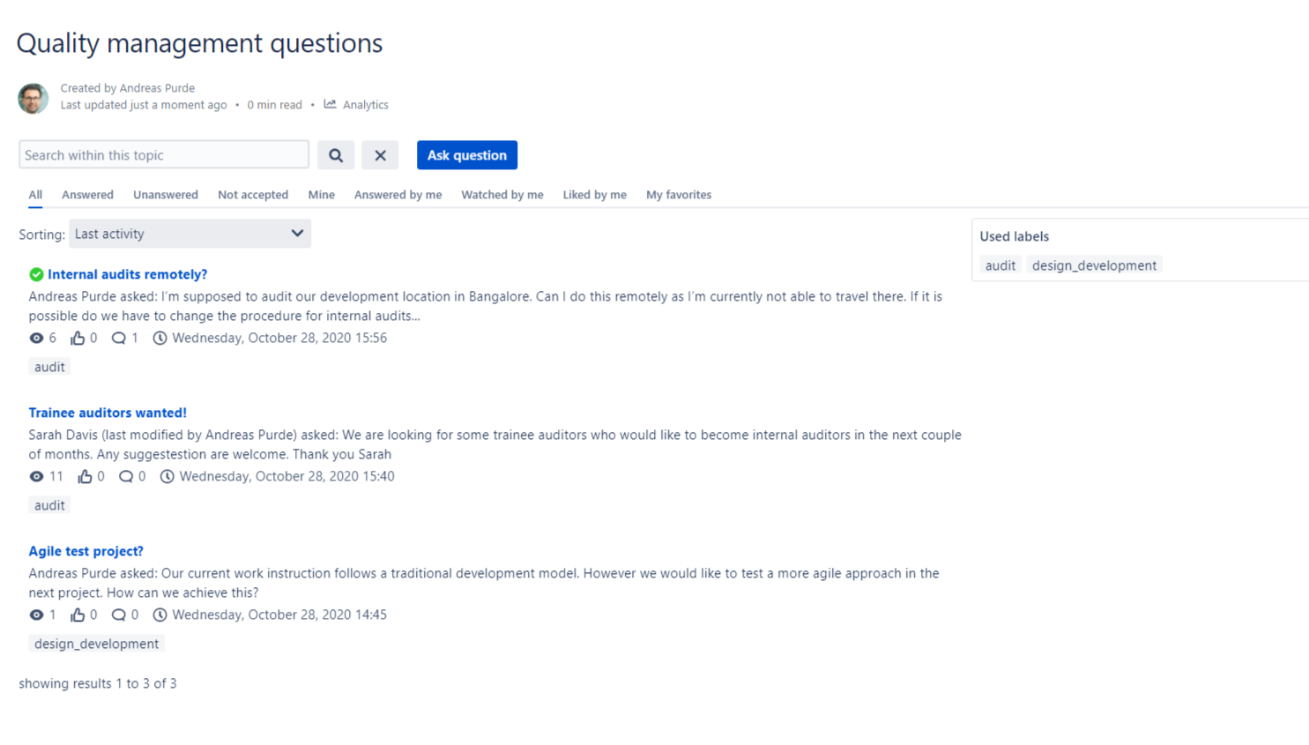Click the Analytics chart icon
The width and height of the screenshot is (1309, 745).
331,104
